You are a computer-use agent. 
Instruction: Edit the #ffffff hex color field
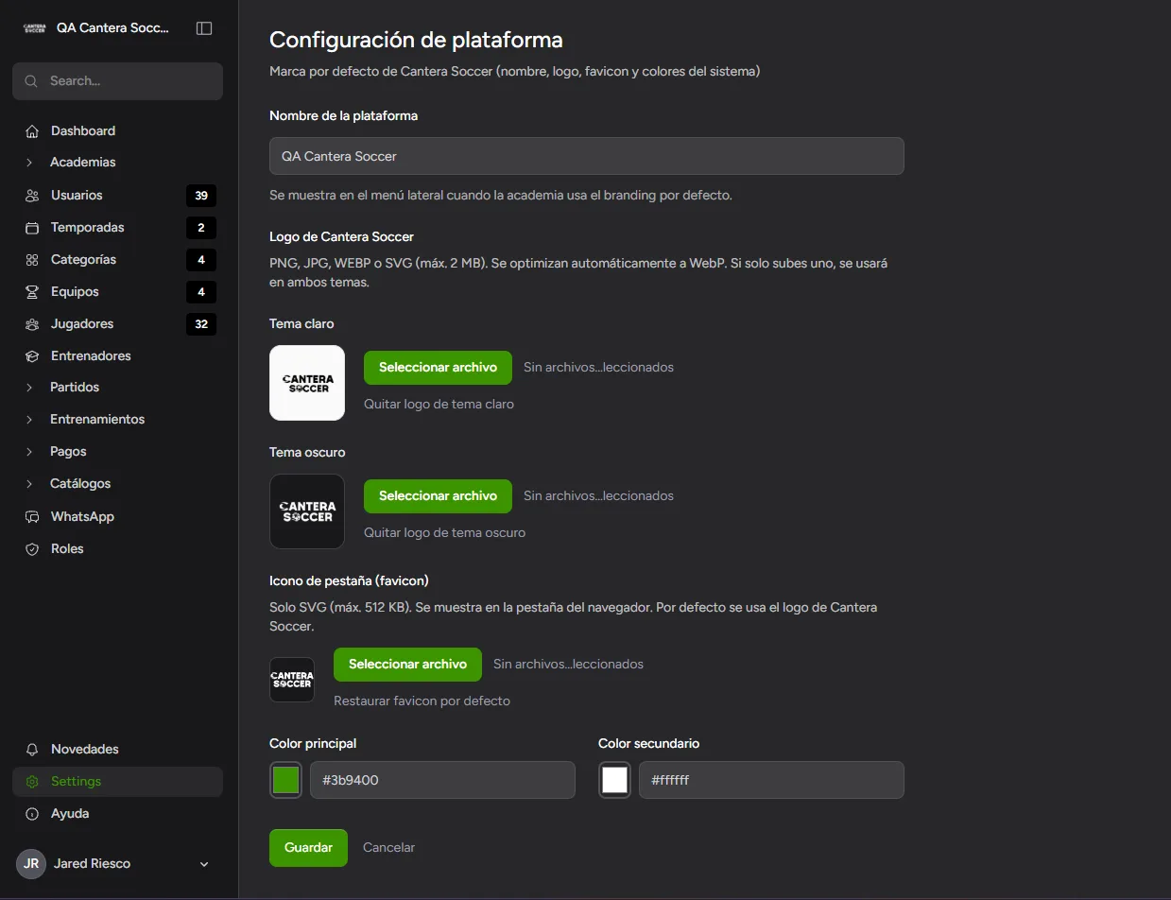pyautogui.click(x=771, y=780)
